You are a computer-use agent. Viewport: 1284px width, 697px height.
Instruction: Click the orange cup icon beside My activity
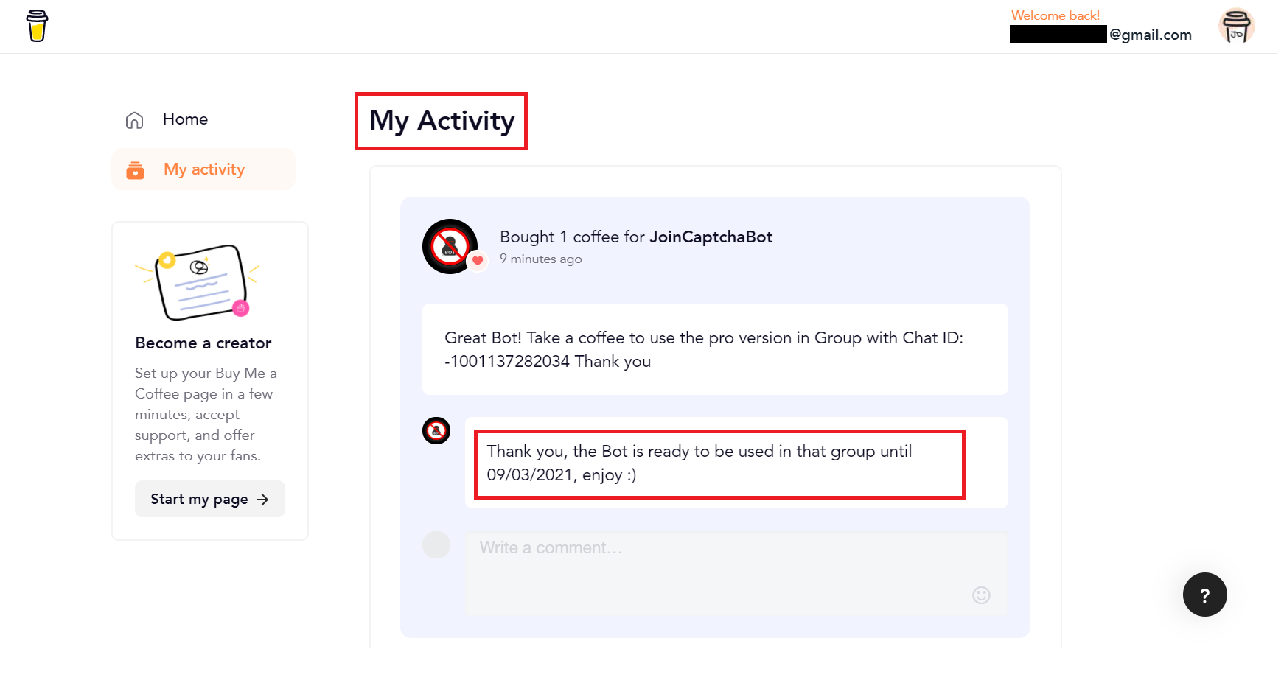click(136, 170)
